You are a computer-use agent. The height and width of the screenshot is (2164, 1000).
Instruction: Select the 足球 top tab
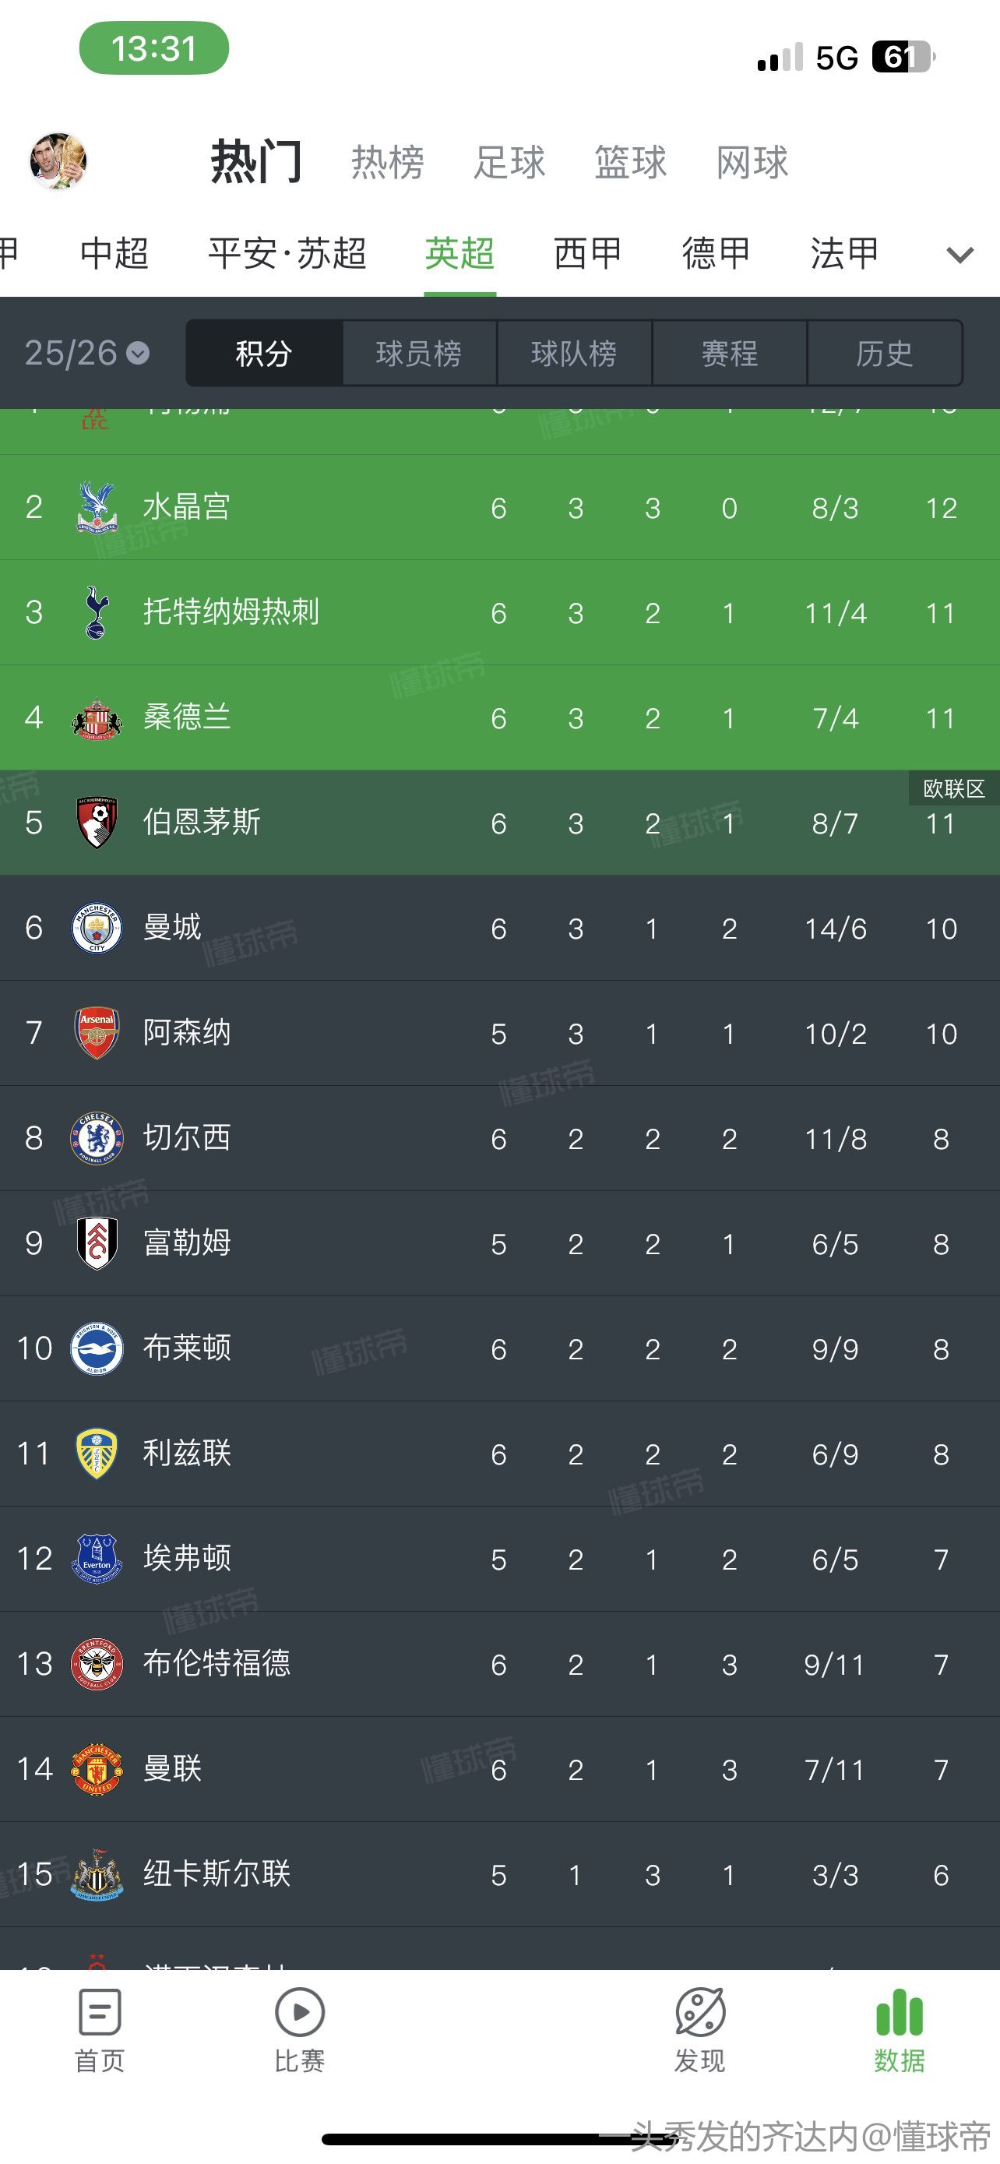pyautogui.click(x=509, y=162)
